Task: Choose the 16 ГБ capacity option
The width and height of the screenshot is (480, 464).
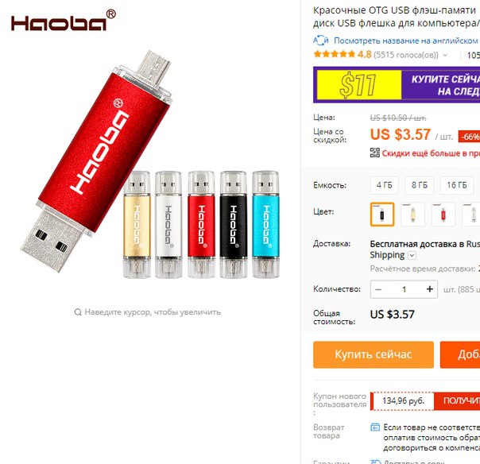Action: coord(457,185)
